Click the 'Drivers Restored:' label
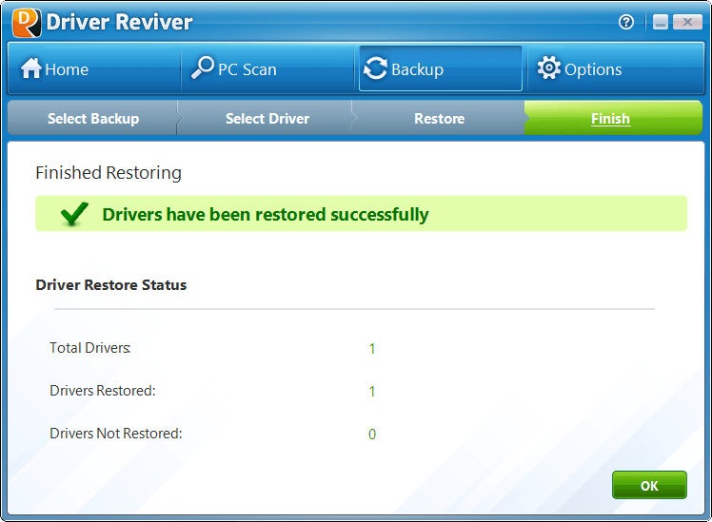The image size is (712, 522). [x=103, y=391]
